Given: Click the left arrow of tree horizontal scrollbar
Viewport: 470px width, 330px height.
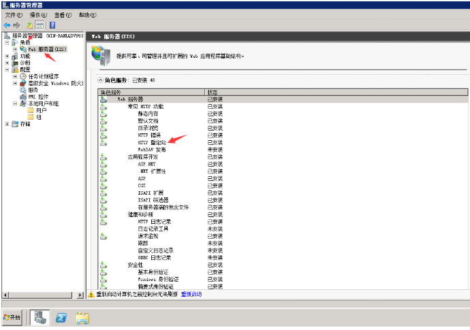Looking at the screenshot, I should click(x=5, y=295).
